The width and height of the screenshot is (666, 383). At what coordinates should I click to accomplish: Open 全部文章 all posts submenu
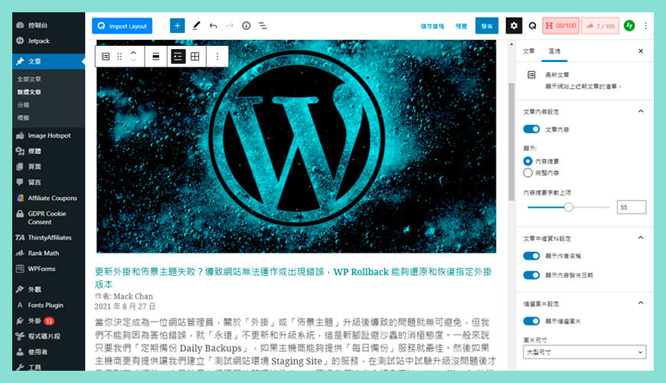tap(29, 79)
